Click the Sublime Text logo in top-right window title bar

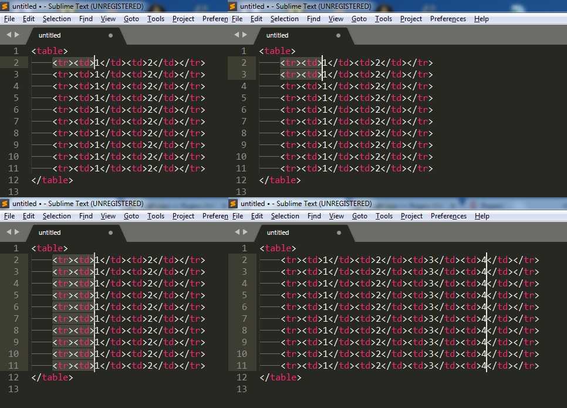[233, 6]
